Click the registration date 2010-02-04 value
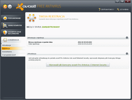 [85, 44]
